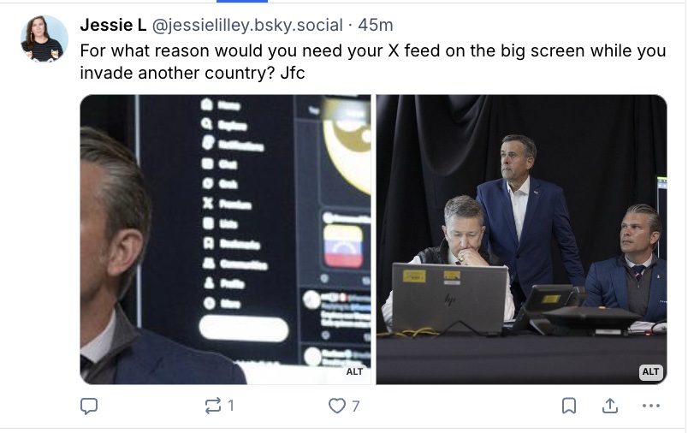Open the three-dot more options menu

coord(651,406)
